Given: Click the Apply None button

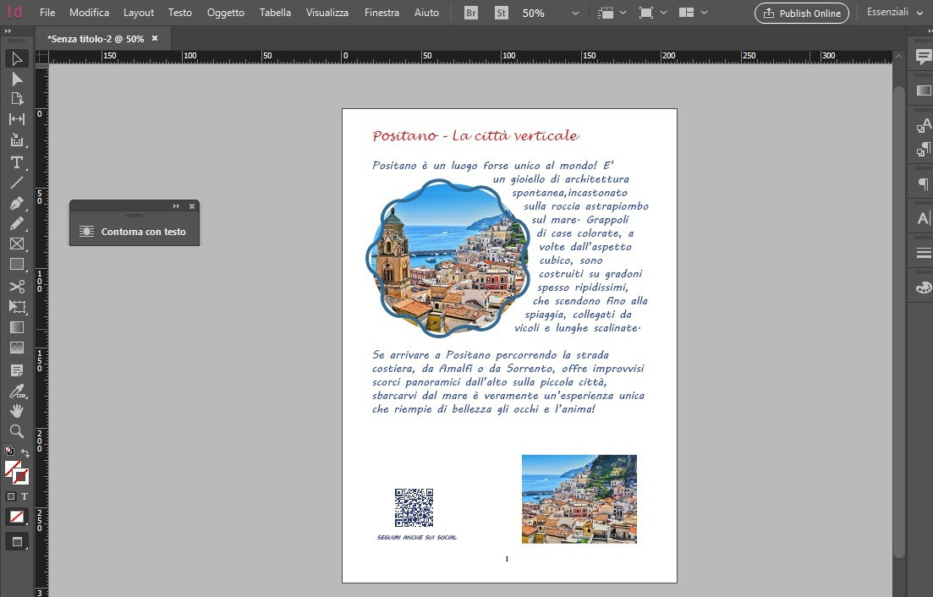Looking at the screenshot, I should click(x=17, y=517).
